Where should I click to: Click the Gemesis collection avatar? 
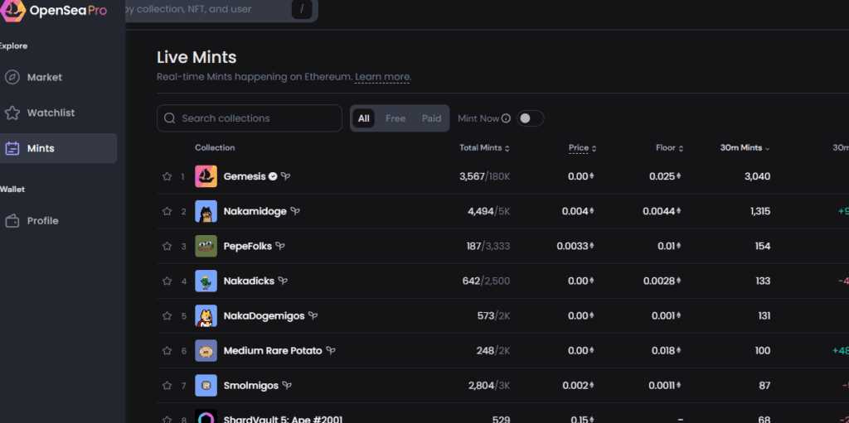(x=206, y=176)
